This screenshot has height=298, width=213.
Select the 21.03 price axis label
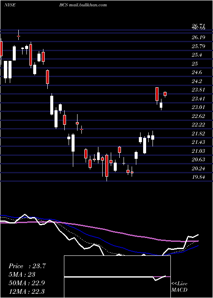(199, 151)
